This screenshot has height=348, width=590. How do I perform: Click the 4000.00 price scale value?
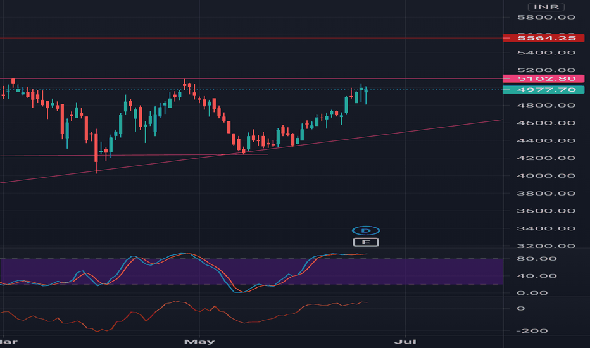click(546, 176)
